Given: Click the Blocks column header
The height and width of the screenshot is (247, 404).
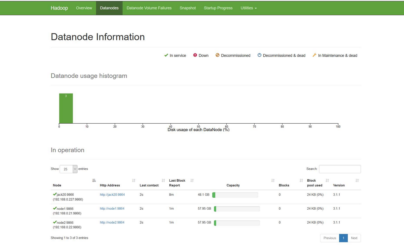Looking at the screenshot, I should coord(284,185).
